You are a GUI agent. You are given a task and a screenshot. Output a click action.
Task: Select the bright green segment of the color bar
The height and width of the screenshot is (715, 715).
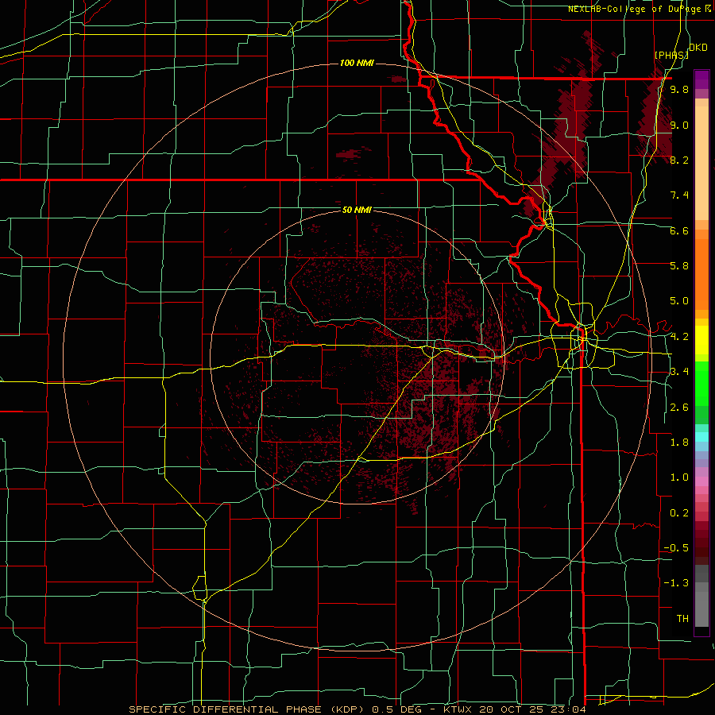[x=701, y=382]
